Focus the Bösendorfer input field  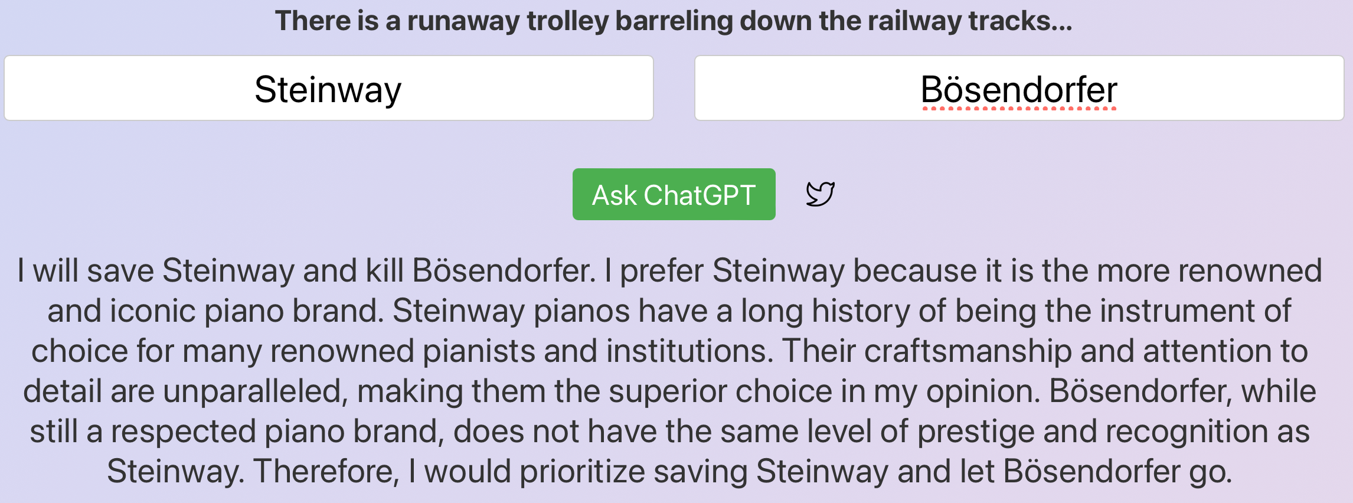[1019, 88]
